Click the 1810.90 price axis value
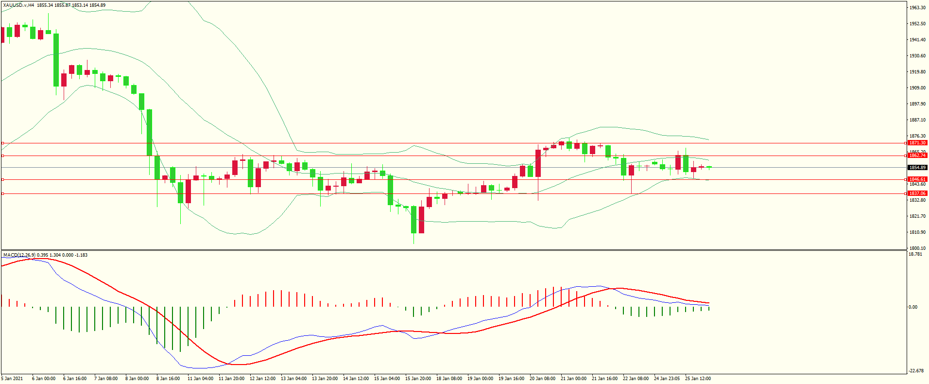Screen dimensions: 929x384 (917, 232)
